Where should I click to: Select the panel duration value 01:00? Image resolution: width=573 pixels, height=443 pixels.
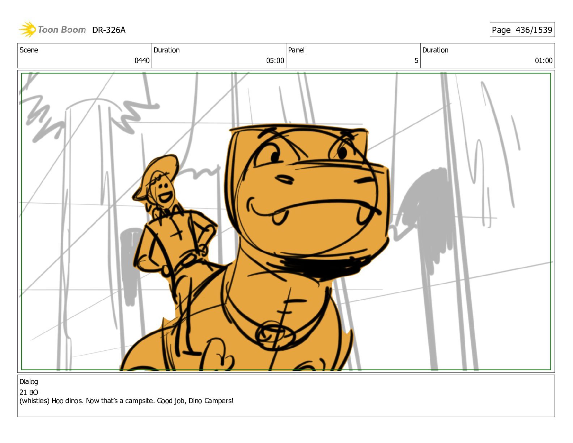pos(544,60)
